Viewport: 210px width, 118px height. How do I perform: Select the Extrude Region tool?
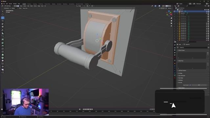[3, 40]
